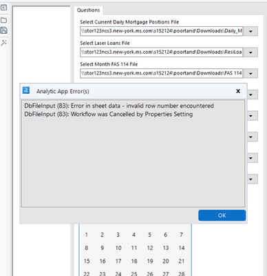Select day 18 in the calendar

(x=134, y=262)
